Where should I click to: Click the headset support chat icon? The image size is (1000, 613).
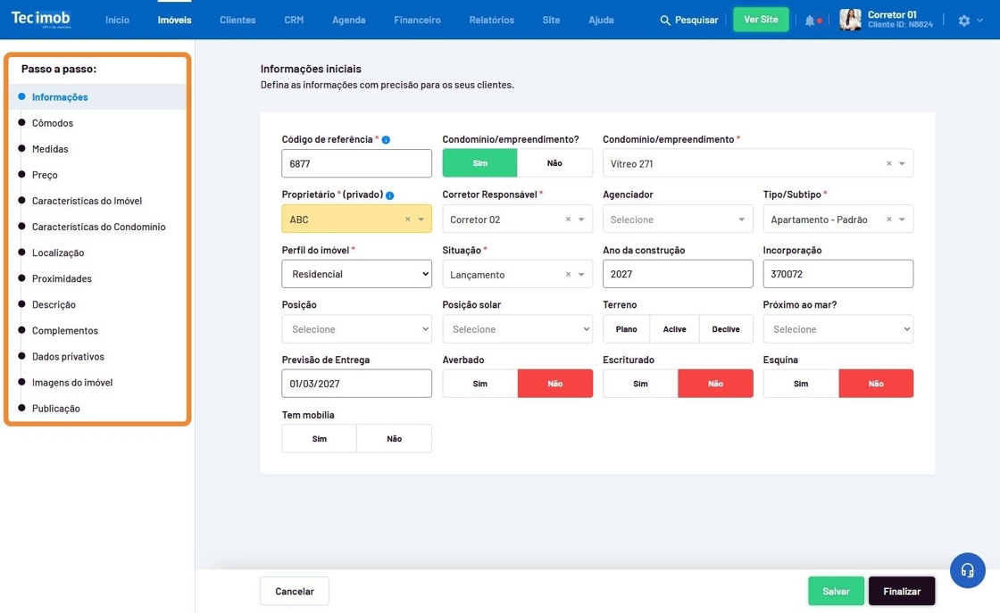click(x=967, y=571)
